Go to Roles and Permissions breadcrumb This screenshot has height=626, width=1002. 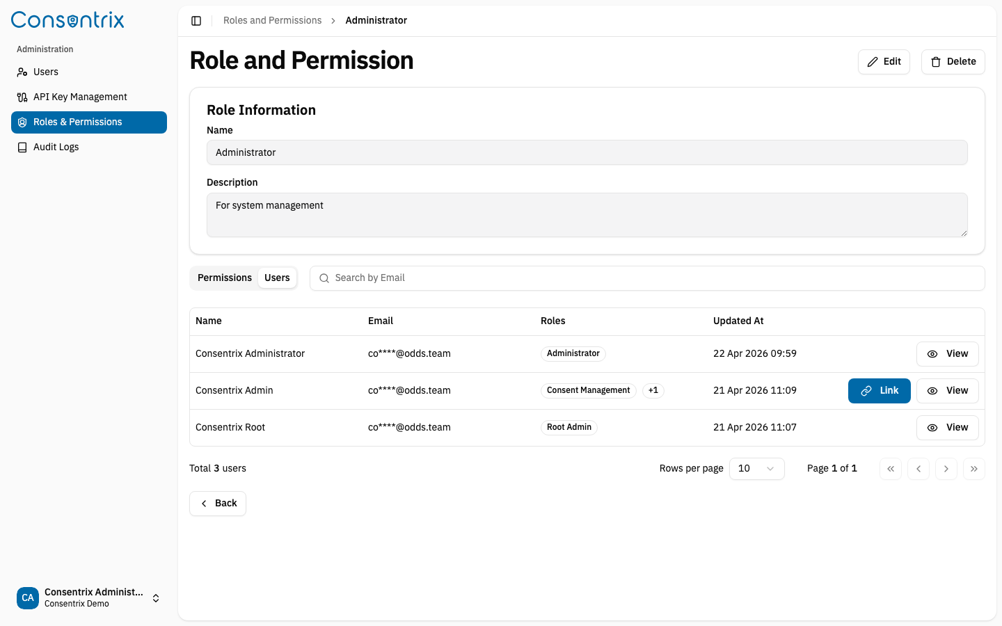point(272,20)
